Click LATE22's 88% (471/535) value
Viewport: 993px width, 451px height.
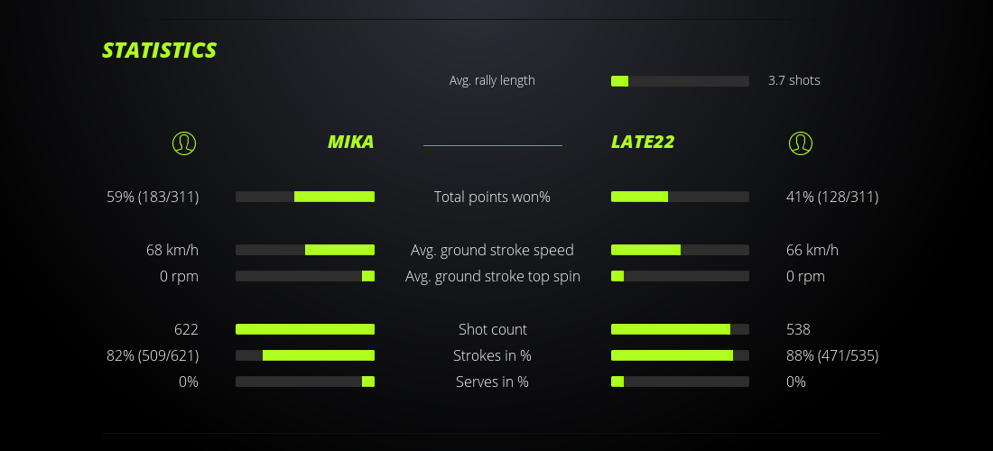click(x=832, y=355)
